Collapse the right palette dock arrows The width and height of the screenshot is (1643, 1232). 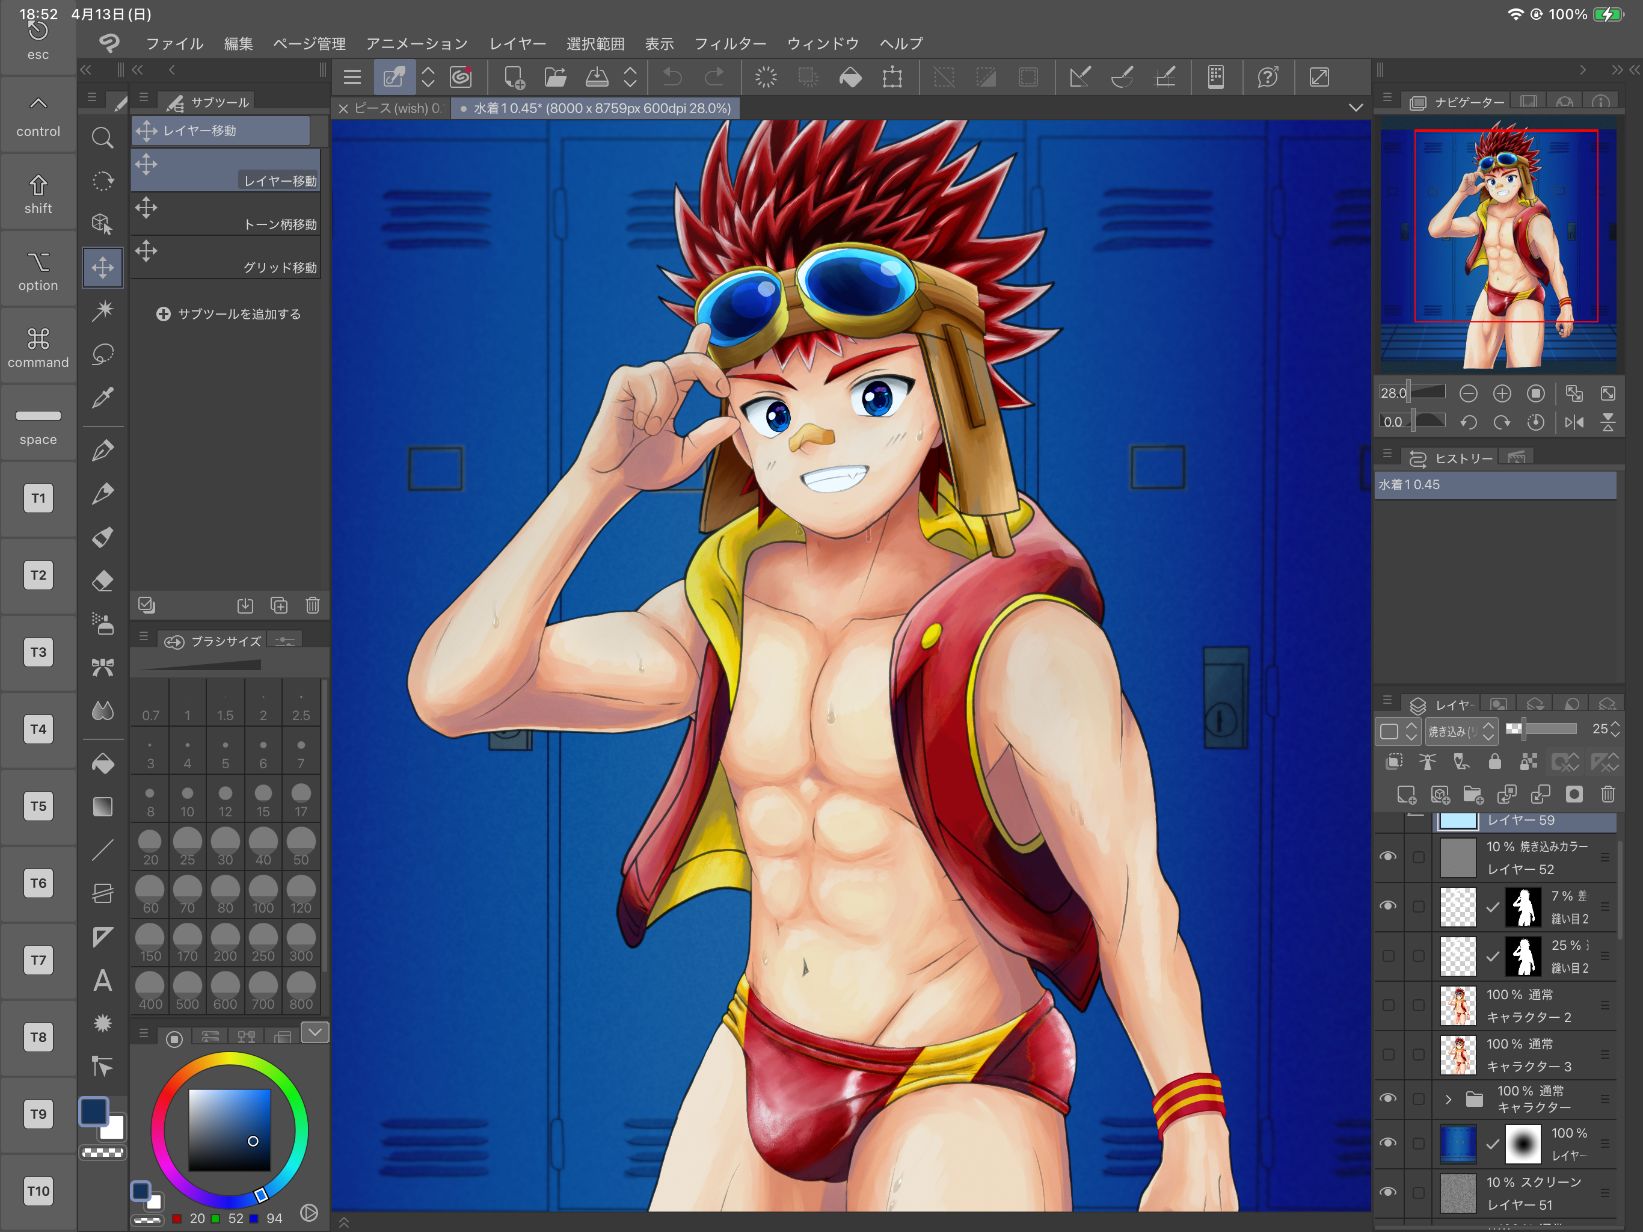[1618, 70]
